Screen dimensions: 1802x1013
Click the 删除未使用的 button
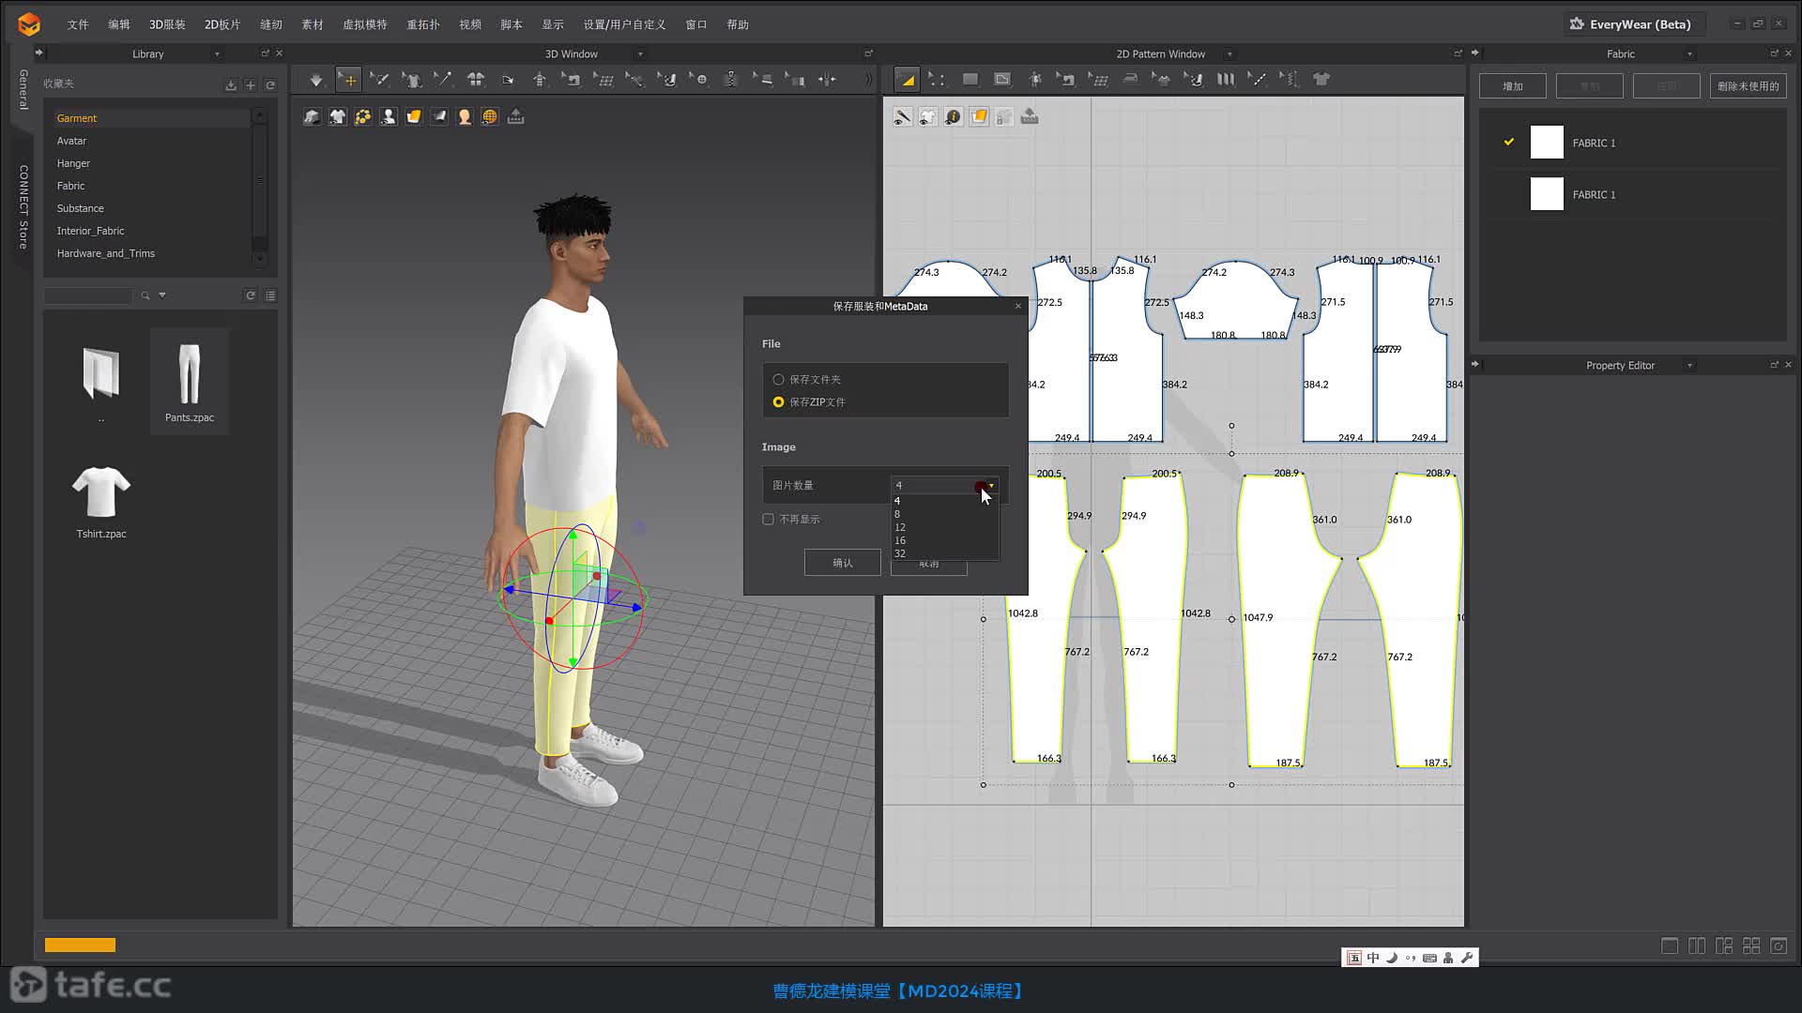(1749, 86)
